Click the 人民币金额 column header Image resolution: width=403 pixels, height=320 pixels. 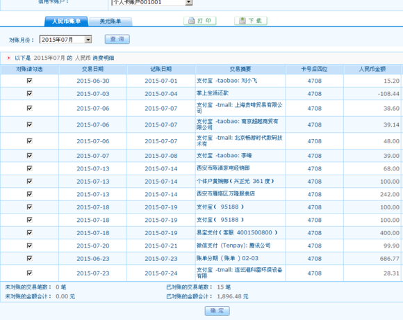click(x=372, y=69)
